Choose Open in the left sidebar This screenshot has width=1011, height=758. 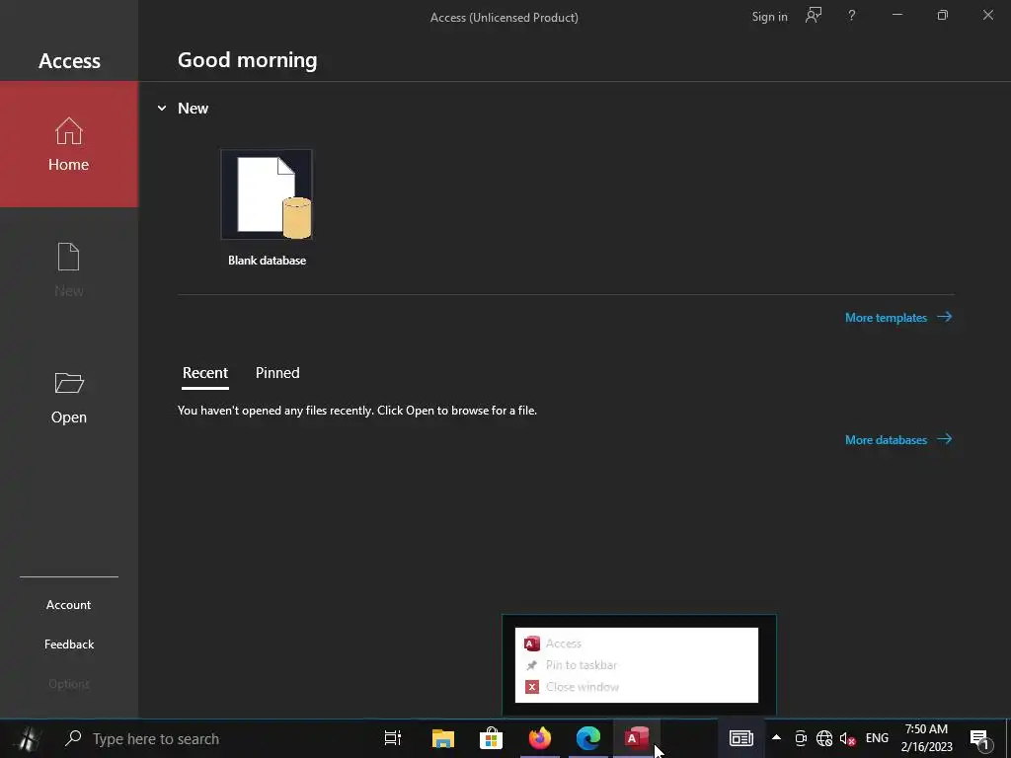tap(69, 398)
